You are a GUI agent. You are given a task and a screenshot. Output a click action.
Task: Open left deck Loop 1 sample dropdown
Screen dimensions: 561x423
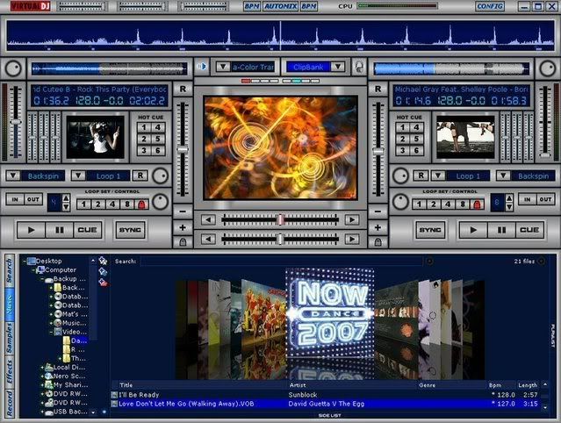(78, 176)
